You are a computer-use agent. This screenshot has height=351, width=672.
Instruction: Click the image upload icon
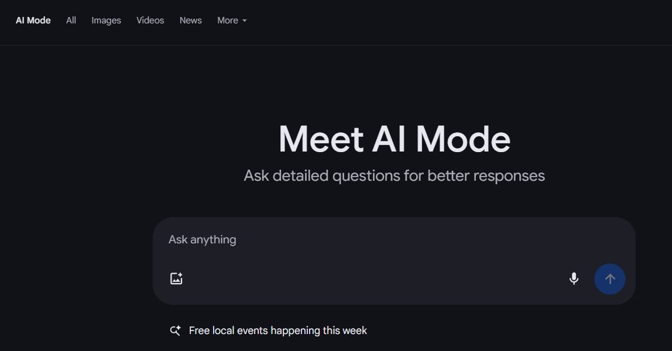(176, 278)
